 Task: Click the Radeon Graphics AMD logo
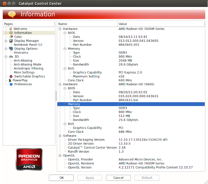(x=29, y=159)
